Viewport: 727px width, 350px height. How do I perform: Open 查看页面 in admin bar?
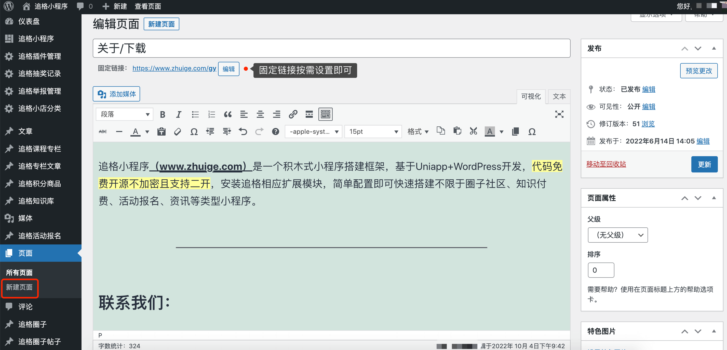coord(148,6)
